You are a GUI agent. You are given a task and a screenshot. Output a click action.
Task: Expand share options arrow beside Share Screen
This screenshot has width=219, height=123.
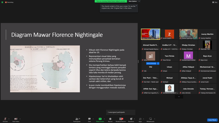(x=104, y=119)
